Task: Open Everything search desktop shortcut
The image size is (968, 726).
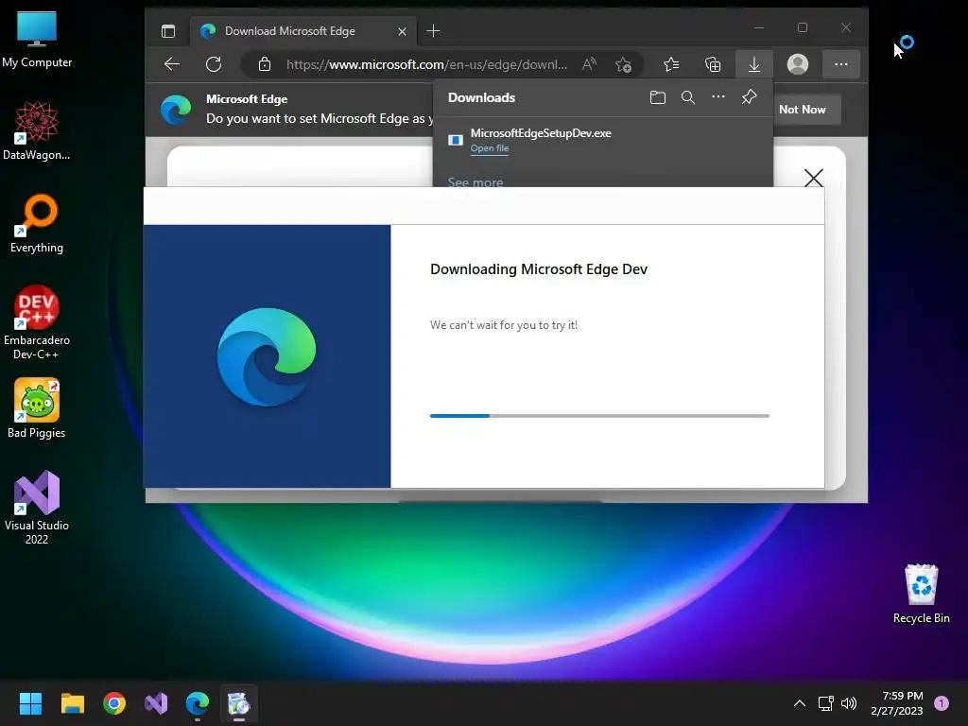Action: 37,224
